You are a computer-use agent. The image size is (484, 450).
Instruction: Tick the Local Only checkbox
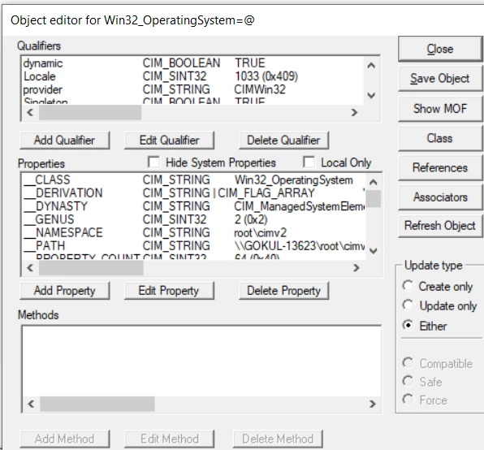pos(309,162)
